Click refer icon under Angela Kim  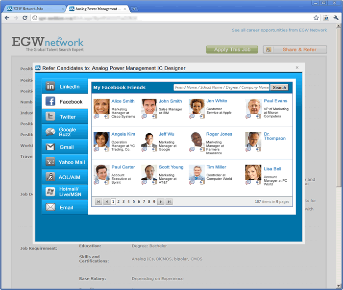click(107, 149)
